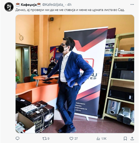Click the coffee cup emoji after the name
The height and width of the screenshot is (143, 139).
coord(39,5)
